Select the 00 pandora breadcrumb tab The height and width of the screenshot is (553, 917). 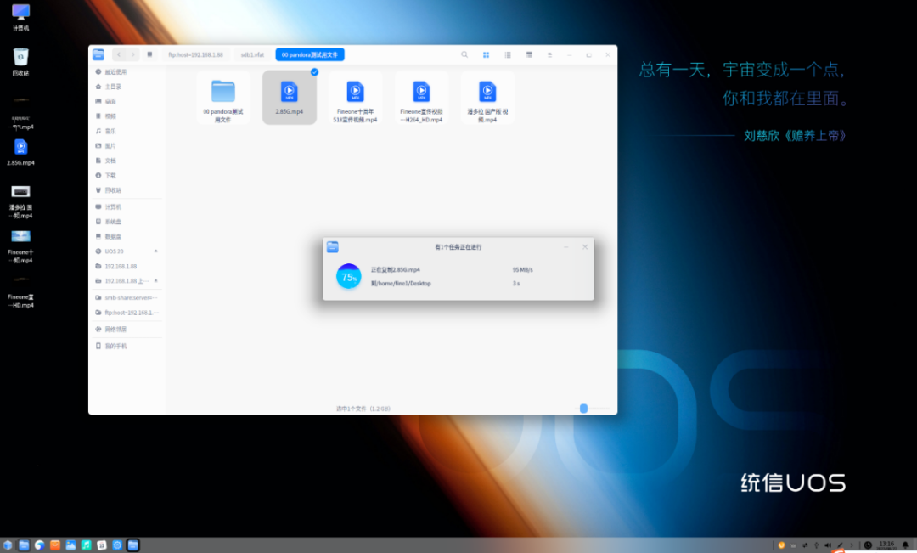coord(309,54)
